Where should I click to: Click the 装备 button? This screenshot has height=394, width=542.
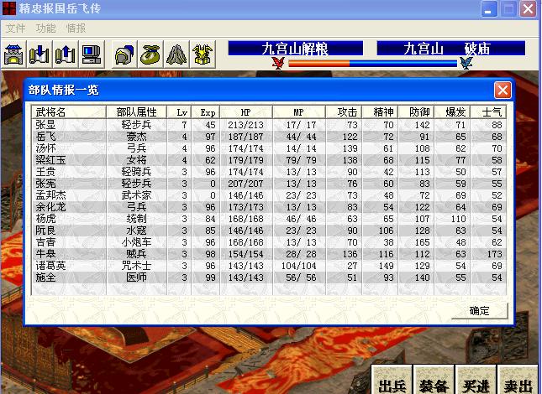point(434,380)
